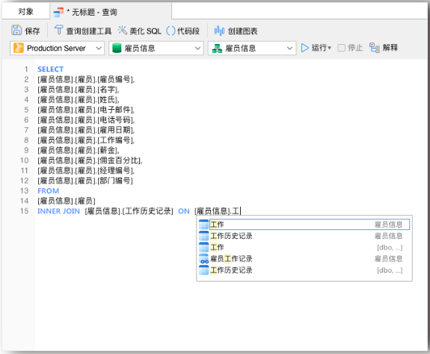Screen dimensions: 430x354
Task: Click table icon of 工作 [dbo, ...] suggestion
Action: click(x=203, y=247)
